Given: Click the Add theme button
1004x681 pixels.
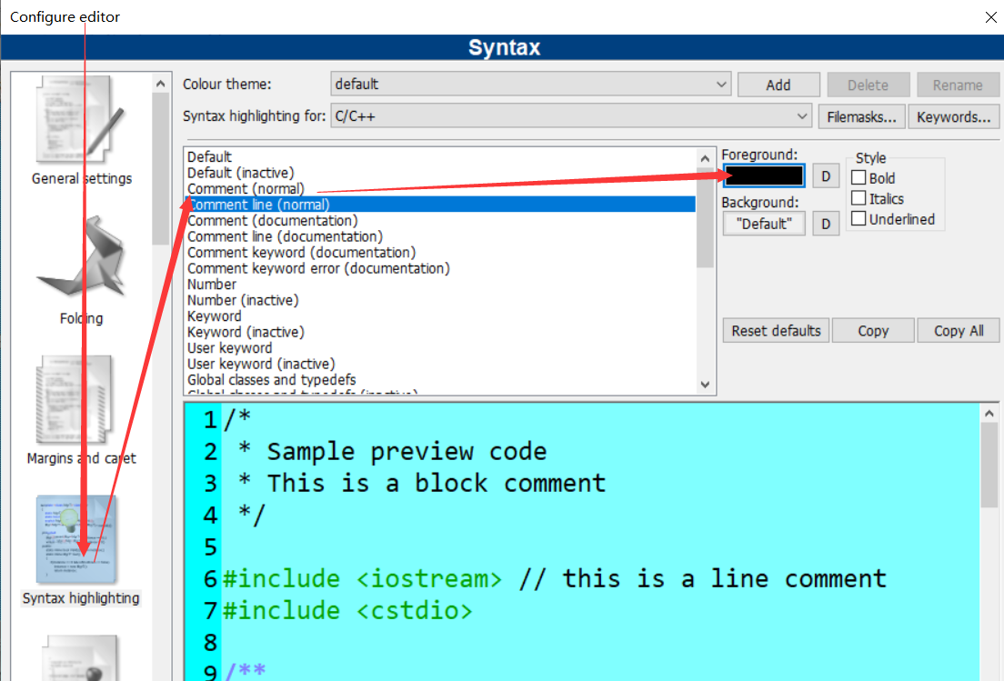Looking at the screenshot, I should (x=778, y=85).
